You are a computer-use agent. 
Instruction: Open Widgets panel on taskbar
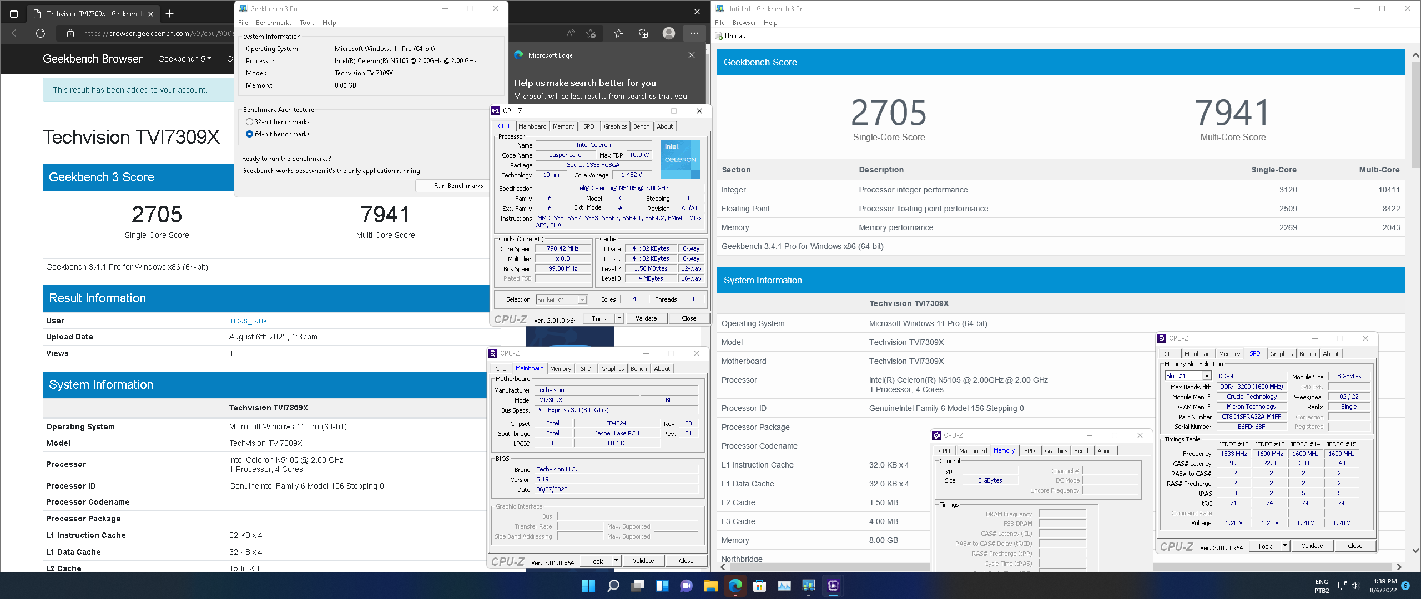pyautogui.click(x=662, y=586)
